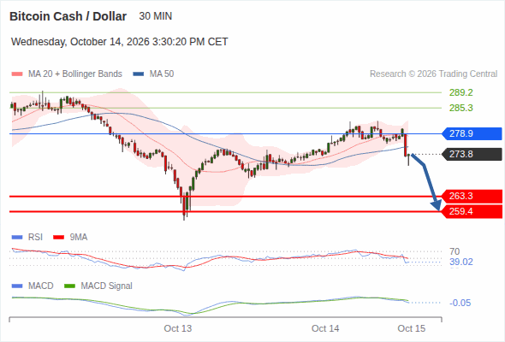Click the Bitcoin Cash / Dollar title
The height and width of the screenshot is (342, 505).
(x=68, y=16)
